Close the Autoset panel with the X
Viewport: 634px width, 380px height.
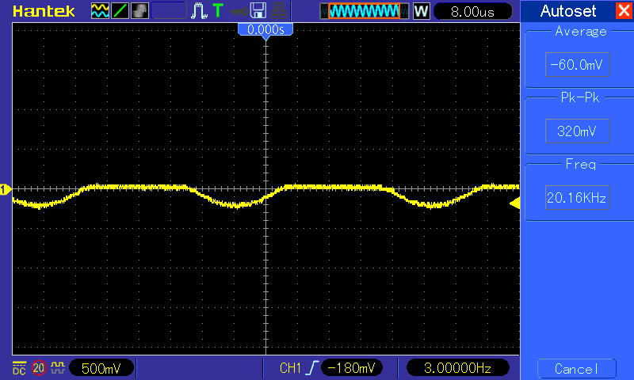click(624, 10)
